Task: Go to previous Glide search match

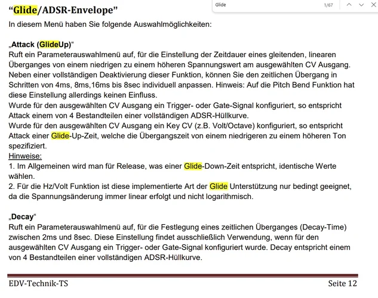Action: coord(349,5)
